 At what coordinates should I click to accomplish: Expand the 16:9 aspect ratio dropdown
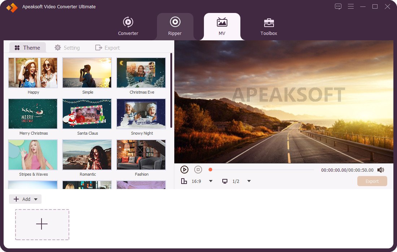211,181
